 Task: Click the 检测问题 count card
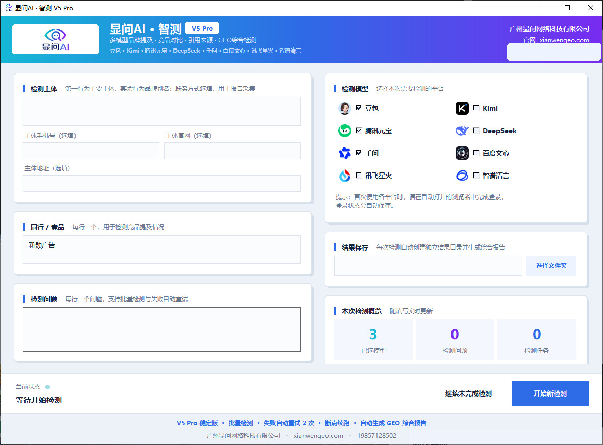click(455, 339)
